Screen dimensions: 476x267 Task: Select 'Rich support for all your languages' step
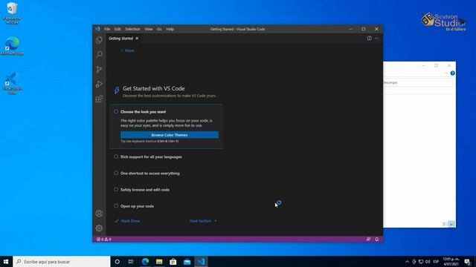(151, 156)
